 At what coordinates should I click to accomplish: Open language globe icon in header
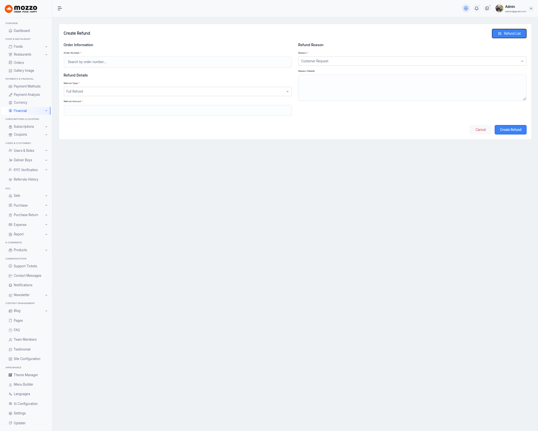[466, 8]
